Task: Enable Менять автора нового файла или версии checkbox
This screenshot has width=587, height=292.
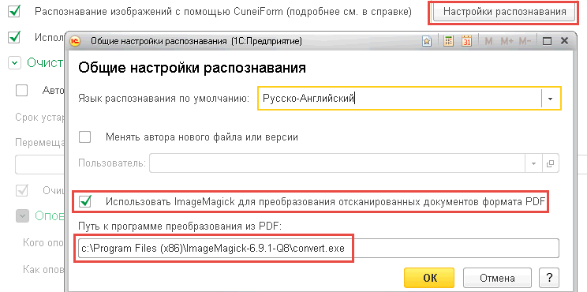Action: 85,137
